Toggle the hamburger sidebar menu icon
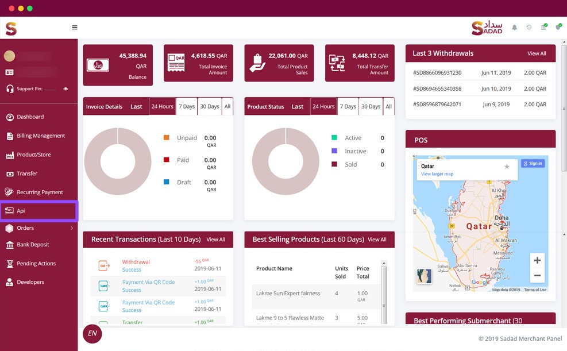Viewport: 567px width, 351px height. 74,28
